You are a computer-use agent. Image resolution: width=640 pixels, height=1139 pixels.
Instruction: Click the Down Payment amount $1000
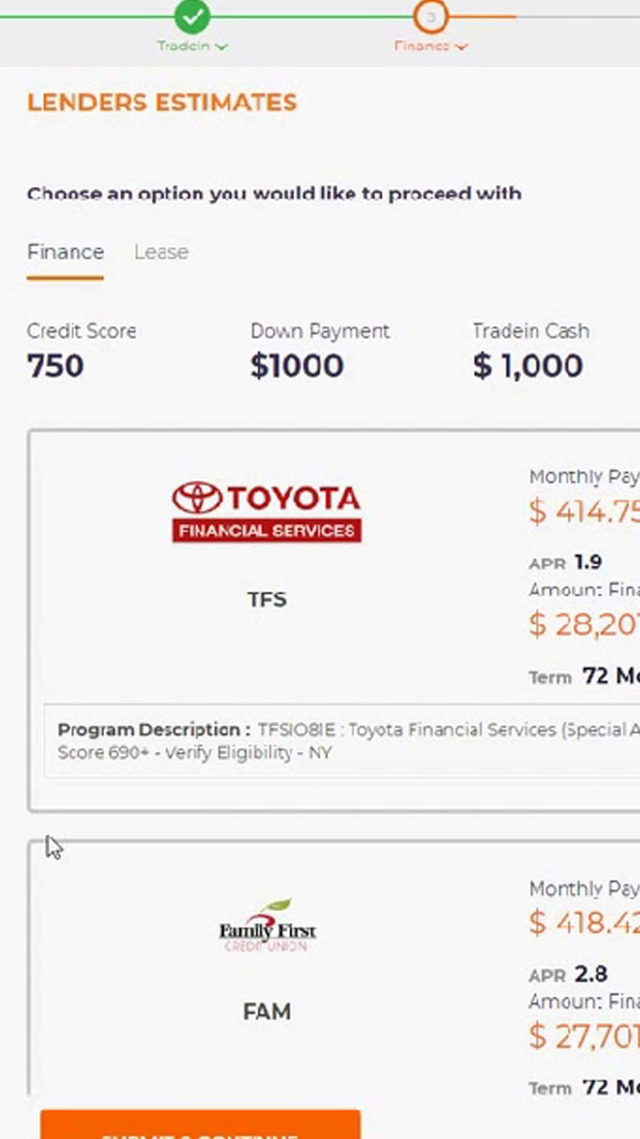297,366
